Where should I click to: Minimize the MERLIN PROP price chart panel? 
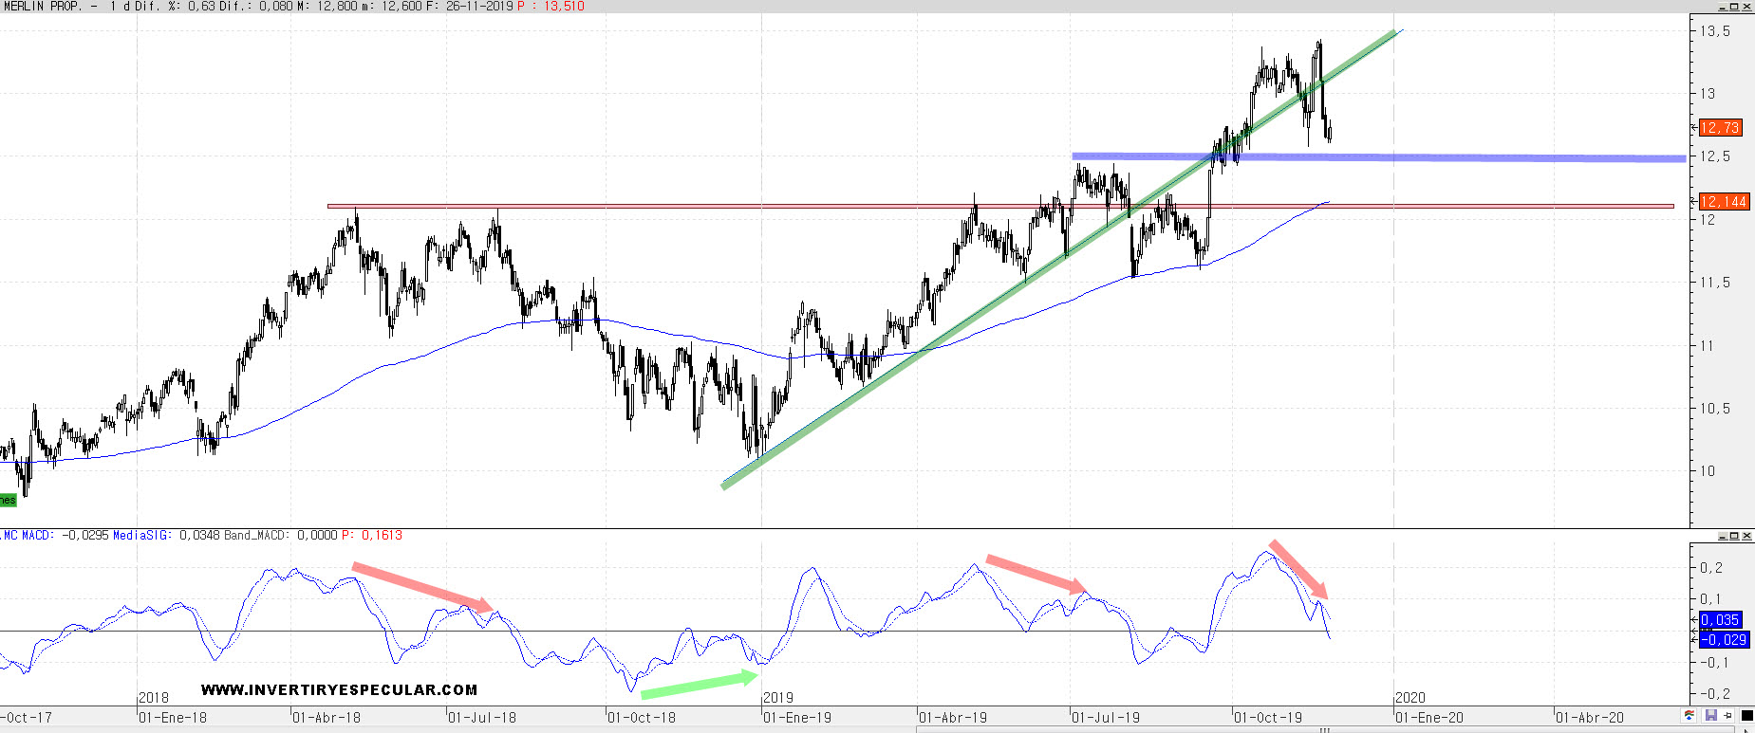tap(1724, 7)
